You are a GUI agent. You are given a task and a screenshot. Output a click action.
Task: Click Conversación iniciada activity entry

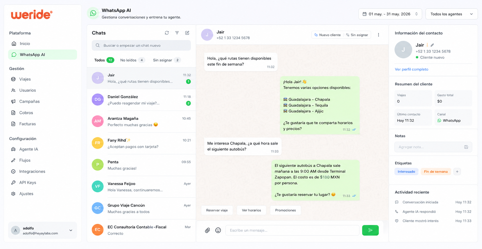(x=433, y=202)
